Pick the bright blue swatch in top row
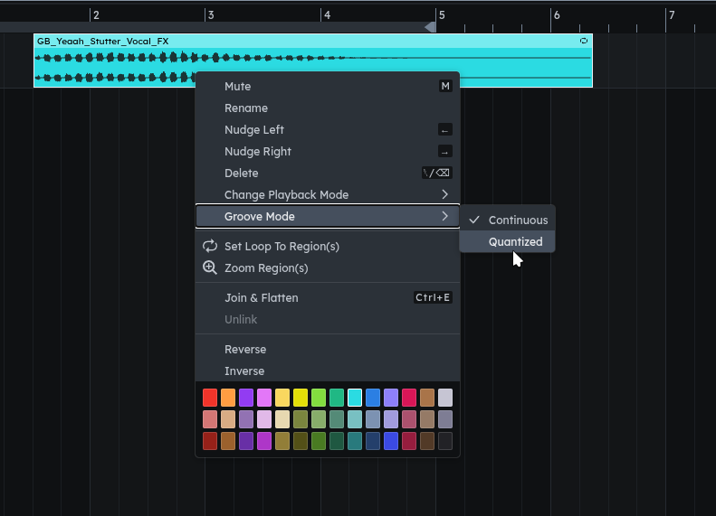This screenshot has height=516, width=716. pyautogui.click(x=373, y=398)
